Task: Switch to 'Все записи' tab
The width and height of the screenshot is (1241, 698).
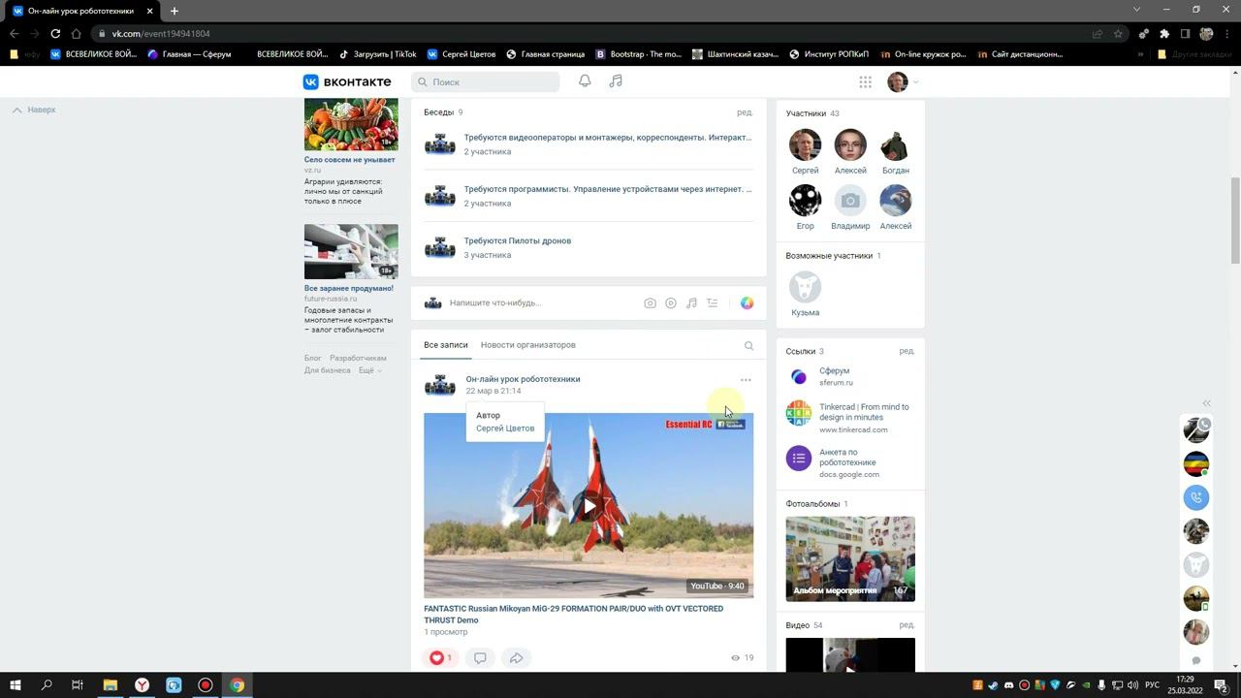Action: coord(445,345)
